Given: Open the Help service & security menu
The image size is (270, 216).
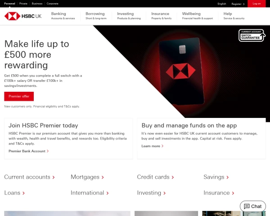Looking at the screenshot, I should (x=234, y=16).
